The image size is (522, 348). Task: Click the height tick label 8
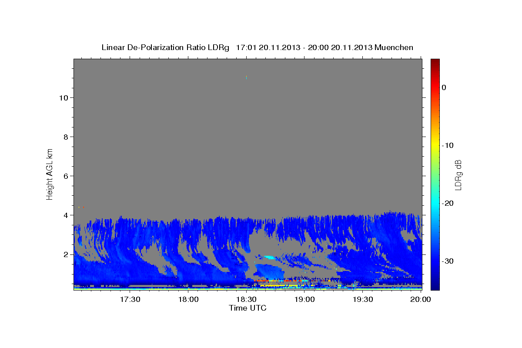click(66, 137)
